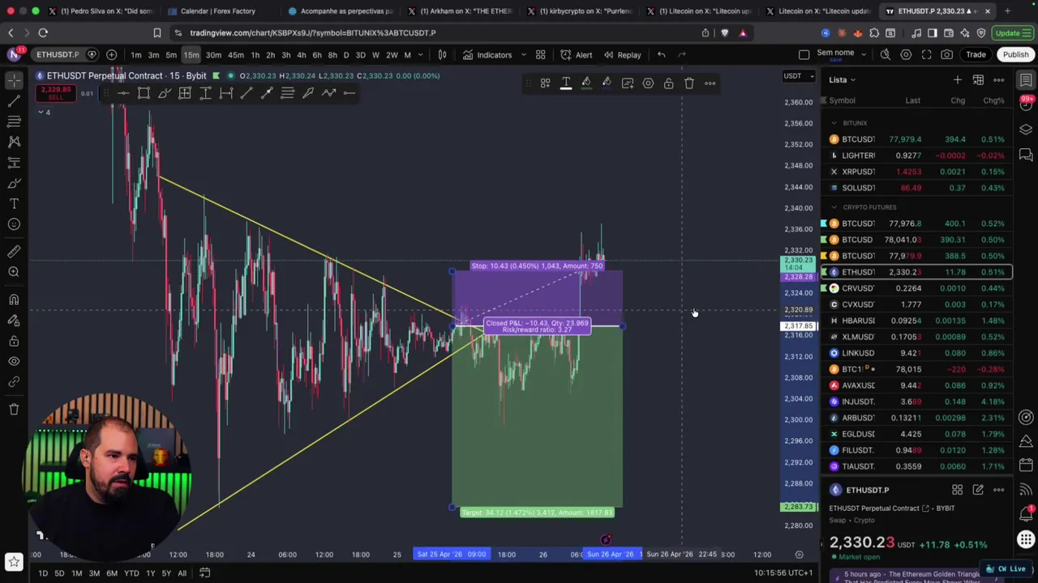Start bar Replay mode

click(x=622, y=54)
